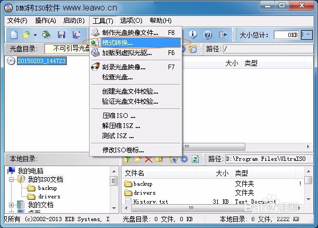The width and height of the screenshot is (318, 228).
Task: Select the drivers folder in local tree
Action: (49, 196)
